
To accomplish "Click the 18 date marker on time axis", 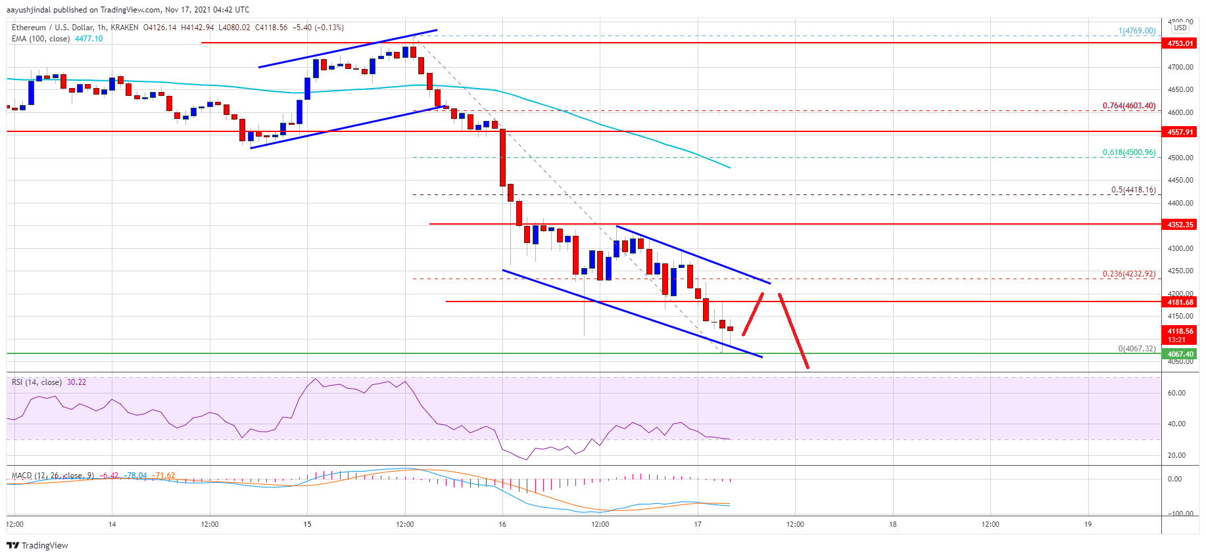I will pyautogui.click(x=893, y=524).
